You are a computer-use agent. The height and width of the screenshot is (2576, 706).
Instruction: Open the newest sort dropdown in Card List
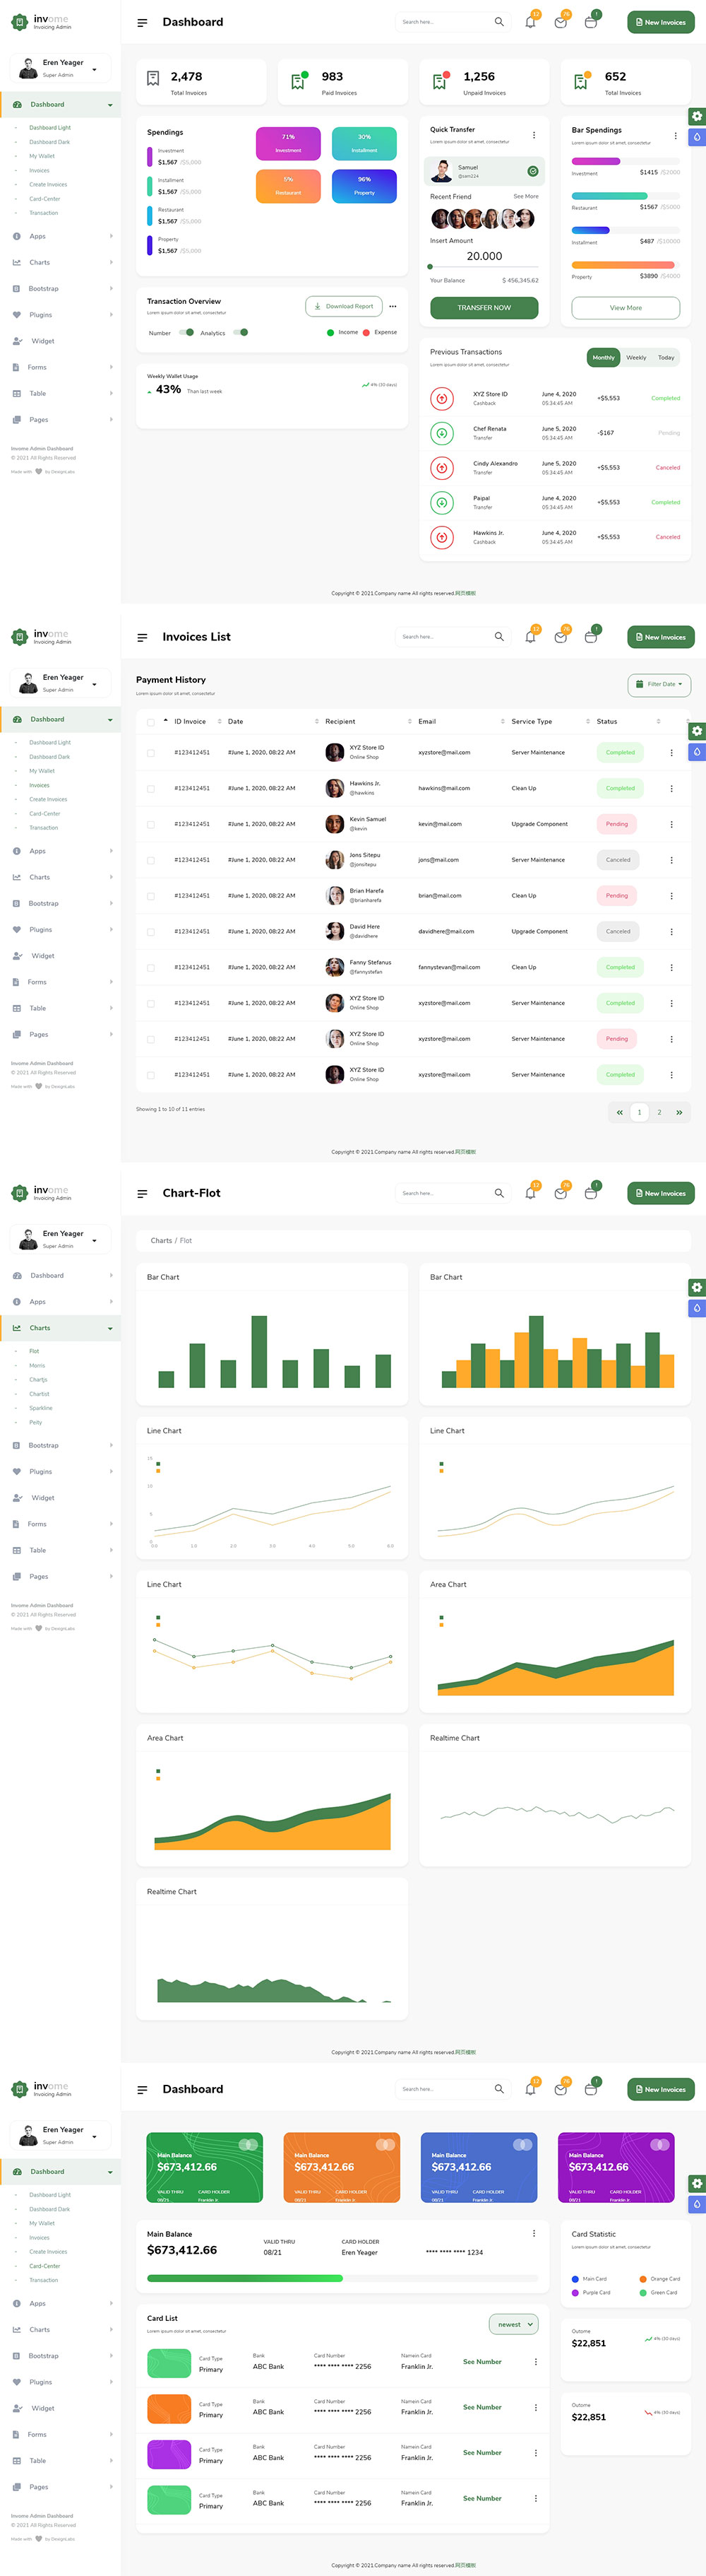point(513,2324)
